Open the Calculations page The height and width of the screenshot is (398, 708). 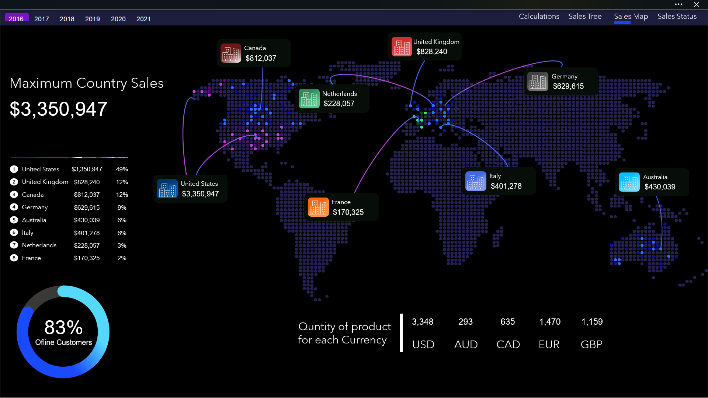(539, 17)
